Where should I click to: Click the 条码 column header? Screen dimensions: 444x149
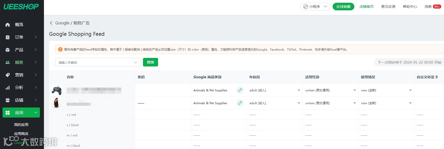pyautogui.click(x=141, y=77)
